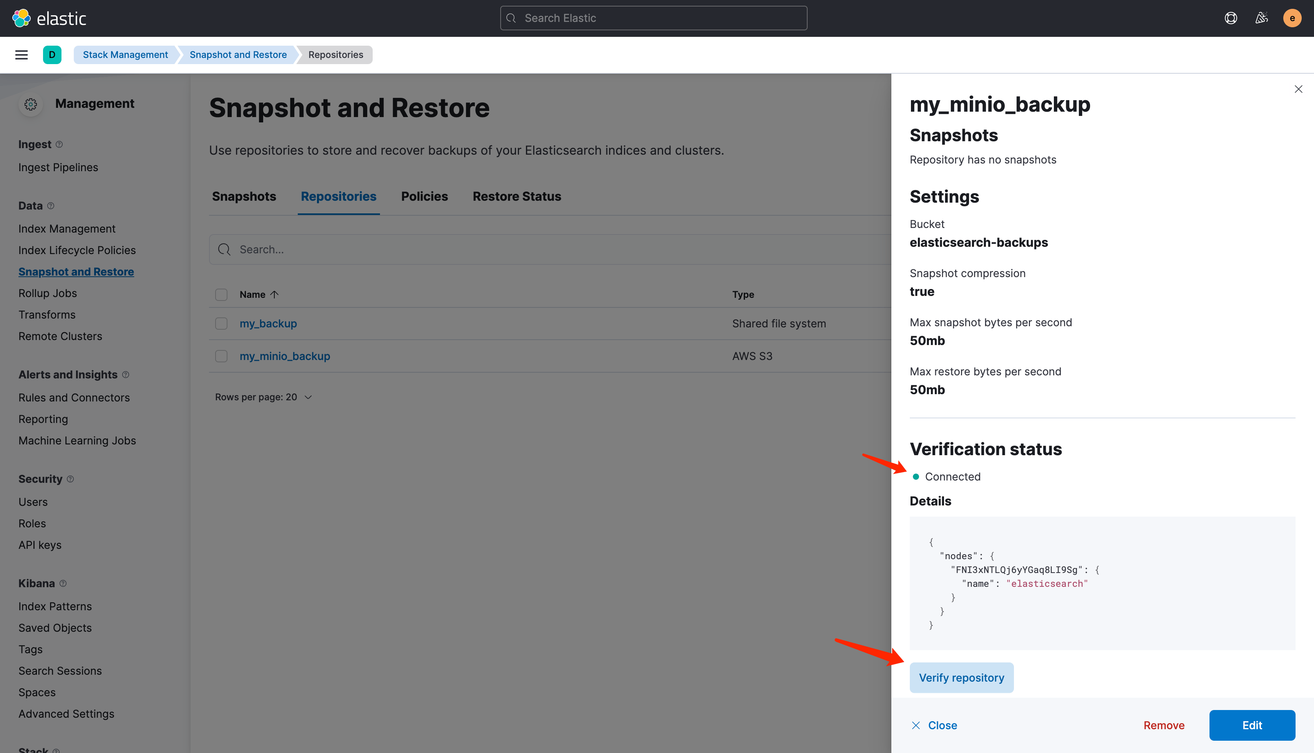
Task: Click the help lifebuoy icon
Action: tap(1231, 18)
